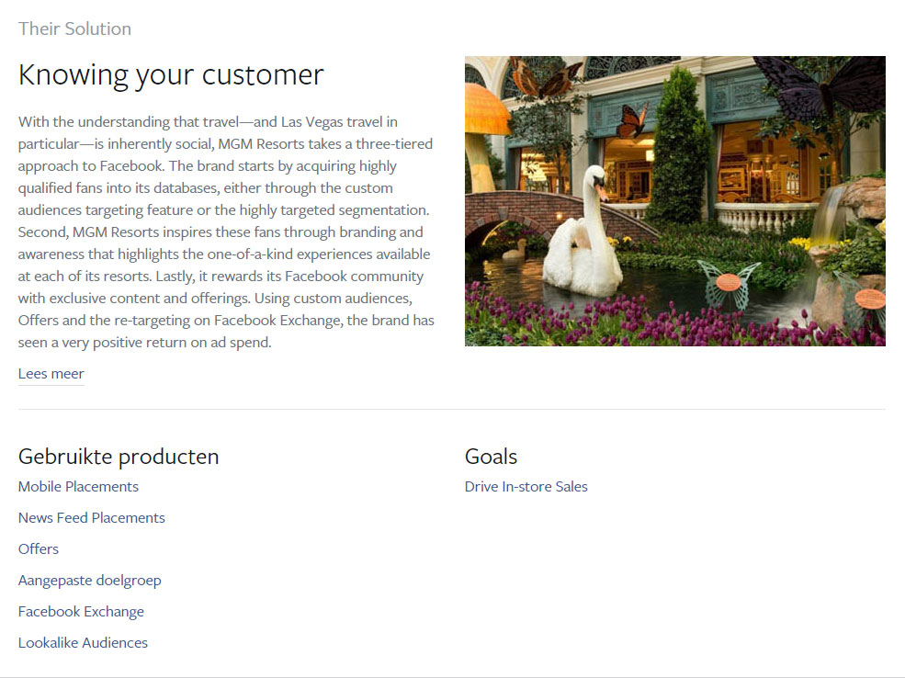905x678 pixels.
Task: Click the Goals heading
Action: click(x=491, y=457)
